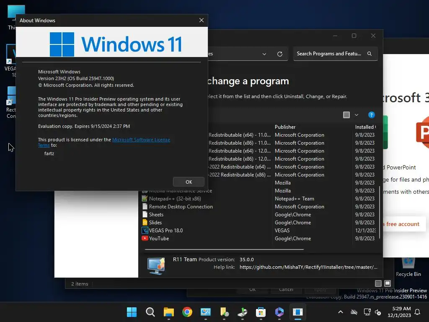Open the notification bell
The image size is (429, 322).
tap(418, 312)
